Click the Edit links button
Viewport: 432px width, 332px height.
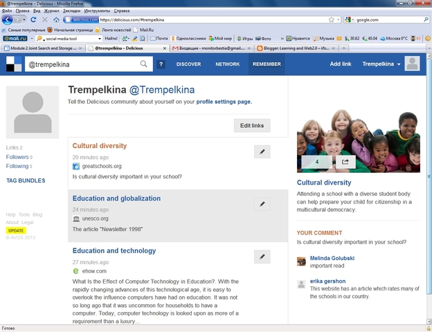(252, 125)
